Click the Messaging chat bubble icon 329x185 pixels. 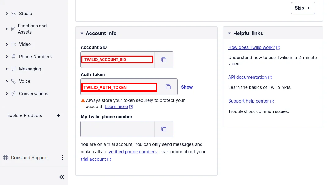(14, 69)
